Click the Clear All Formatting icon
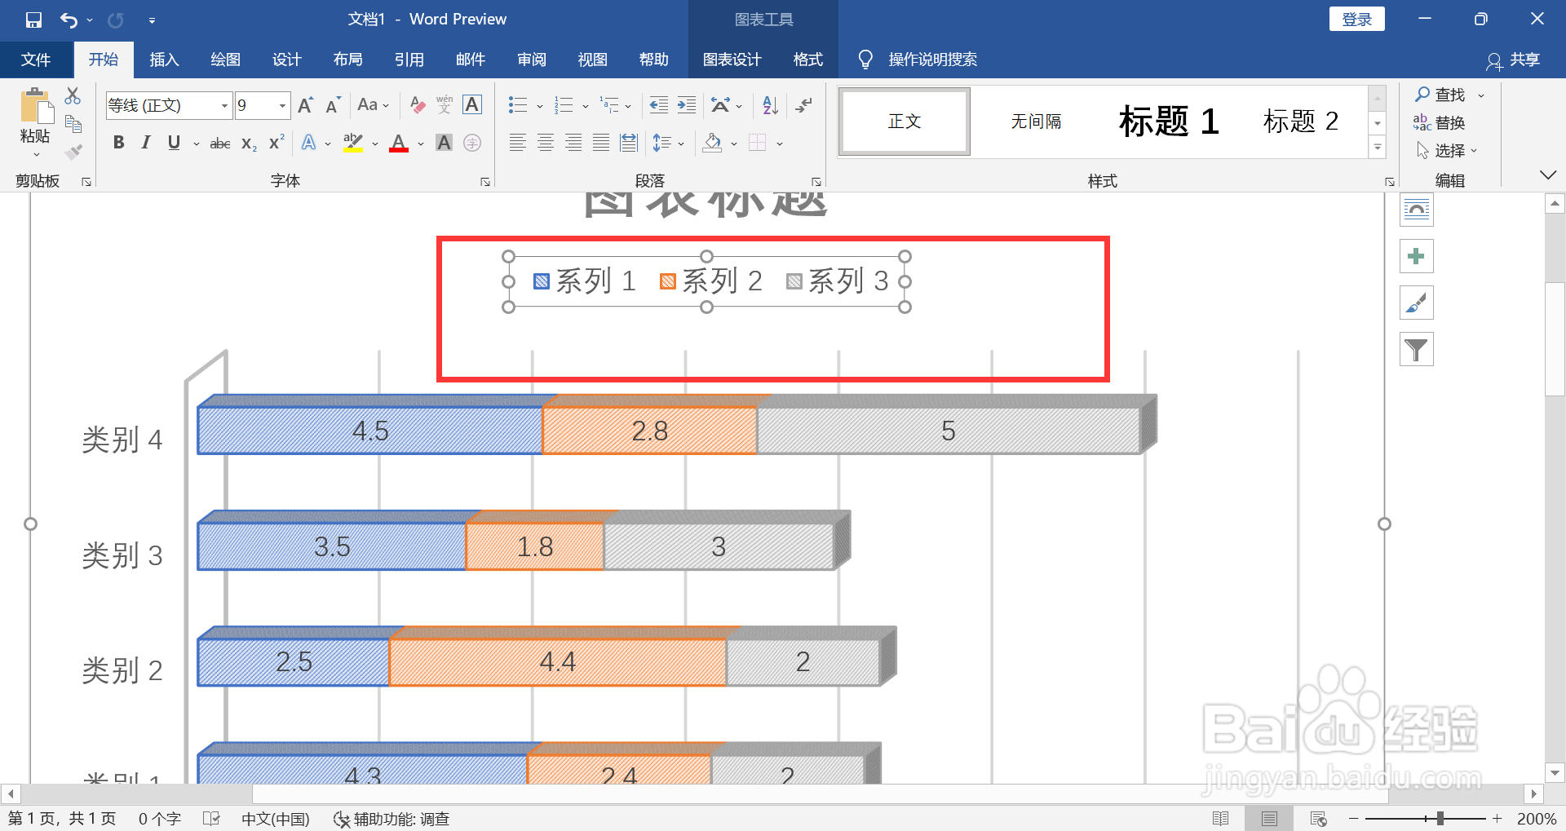This screenshot has width=1566, height=831. tap(418, 105)
